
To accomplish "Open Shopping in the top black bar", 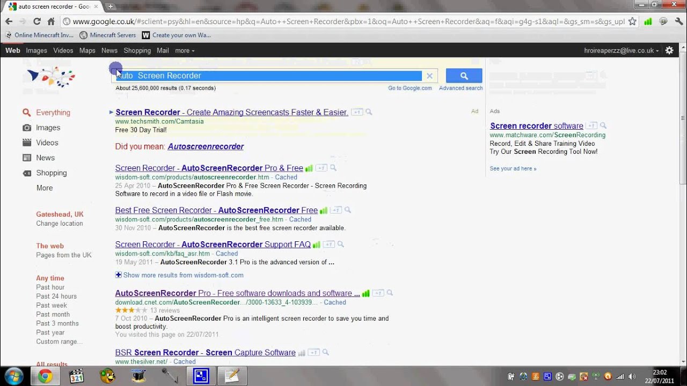I will coord(137,50).
